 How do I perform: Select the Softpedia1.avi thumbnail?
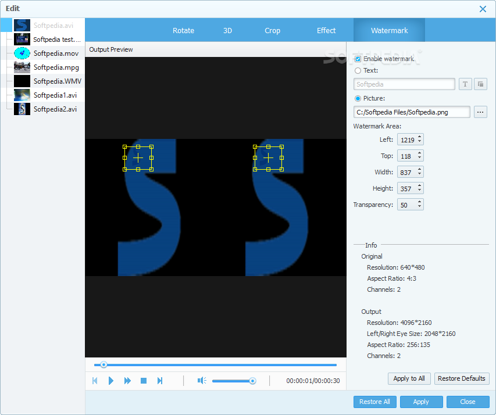click(x=22, y=95)
